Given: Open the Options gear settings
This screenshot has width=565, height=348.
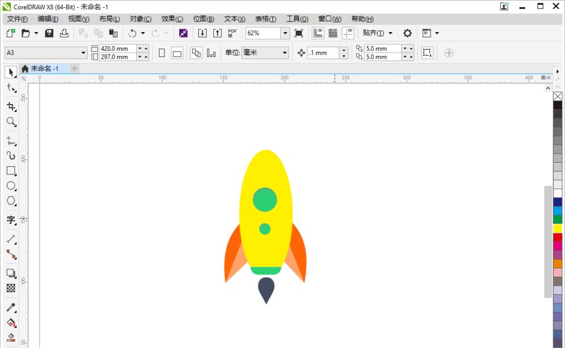Looking at the screenshot, I should tap(407, 33).
